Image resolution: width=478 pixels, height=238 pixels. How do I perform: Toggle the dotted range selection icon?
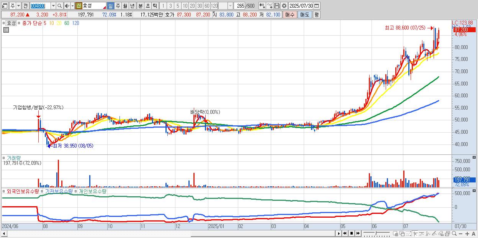(408, 233)
